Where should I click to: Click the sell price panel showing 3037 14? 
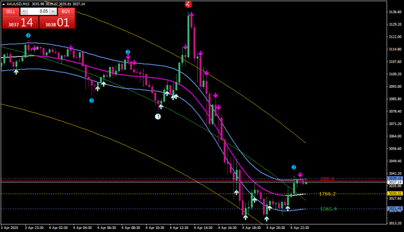tap(20, 22)
